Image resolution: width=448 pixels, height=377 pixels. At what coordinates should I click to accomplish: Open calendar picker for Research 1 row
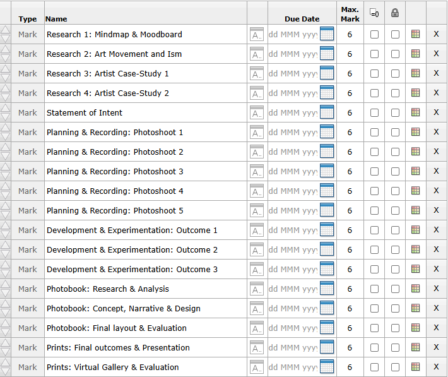[326, 35]
